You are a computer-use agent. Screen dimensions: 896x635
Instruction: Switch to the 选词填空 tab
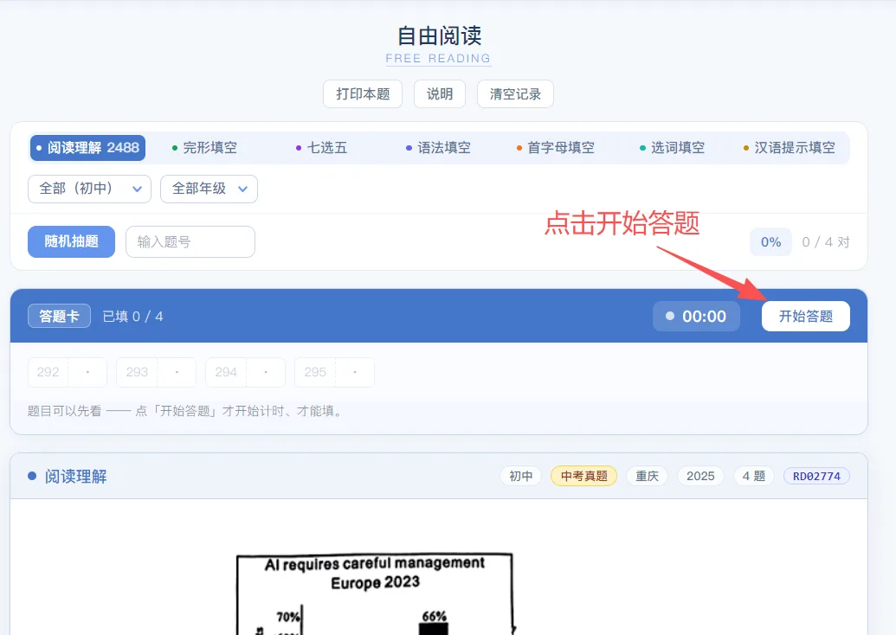point(672,148)
